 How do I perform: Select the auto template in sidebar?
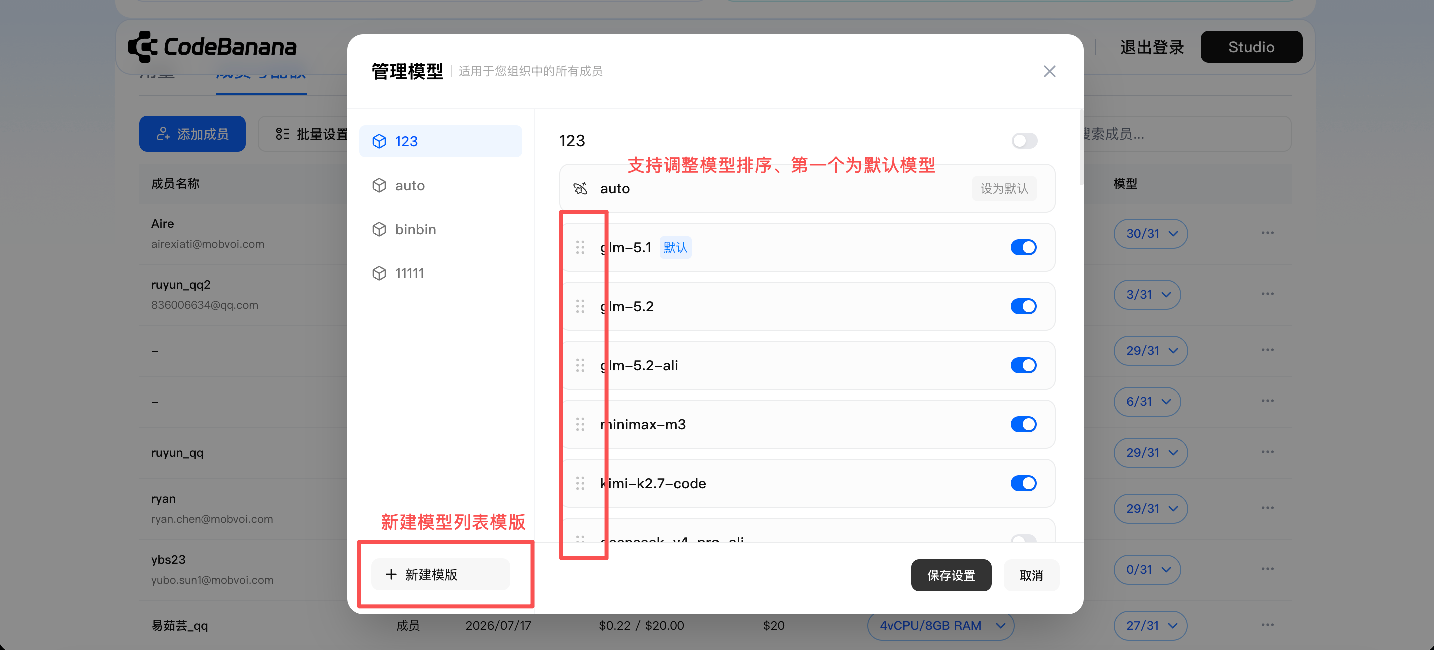(x=440, y=185)
